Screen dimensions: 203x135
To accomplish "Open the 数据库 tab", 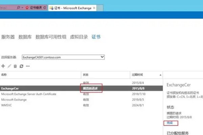I will [x=25, y=37].
